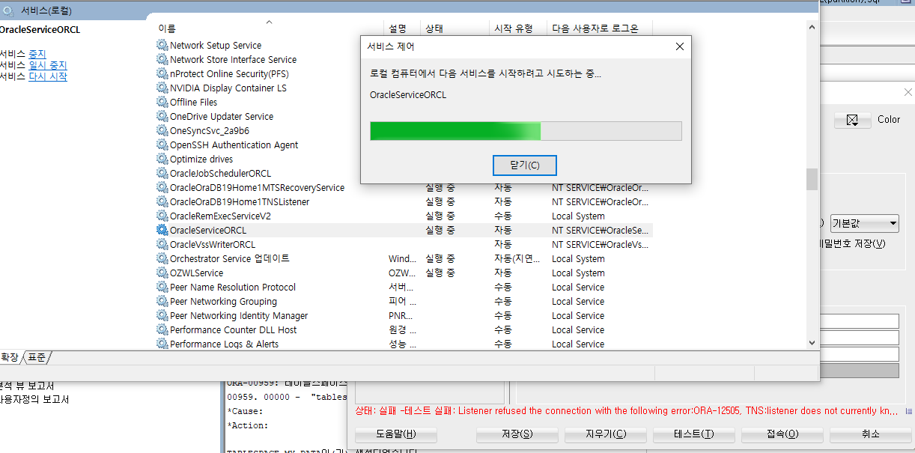Open the 기본값 combo box

click(865, 223)
